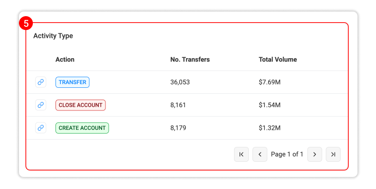Click the link icon in the Transfer row

click(x=41, y=82)
